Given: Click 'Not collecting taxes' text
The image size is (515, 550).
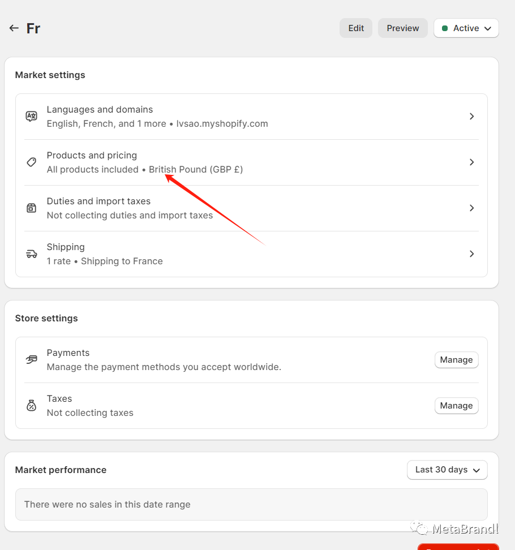Looking at the screenshot, I should tap(90, 413).
